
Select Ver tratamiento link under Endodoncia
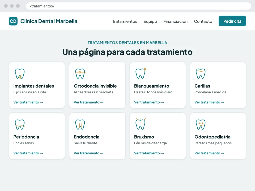coord(89,153)
